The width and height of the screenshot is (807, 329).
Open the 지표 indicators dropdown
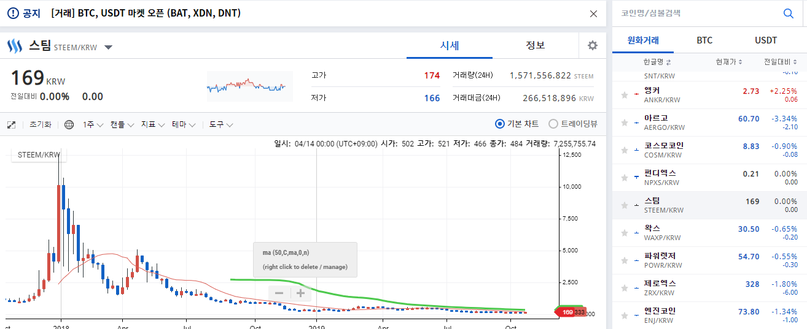tap(152, 124)
